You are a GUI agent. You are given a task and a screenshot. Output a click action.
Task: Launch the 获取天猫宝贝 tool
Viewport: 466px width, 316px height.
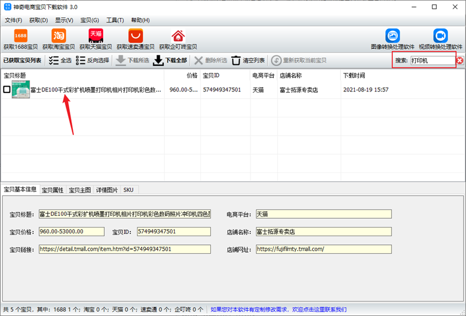(96, 39)
